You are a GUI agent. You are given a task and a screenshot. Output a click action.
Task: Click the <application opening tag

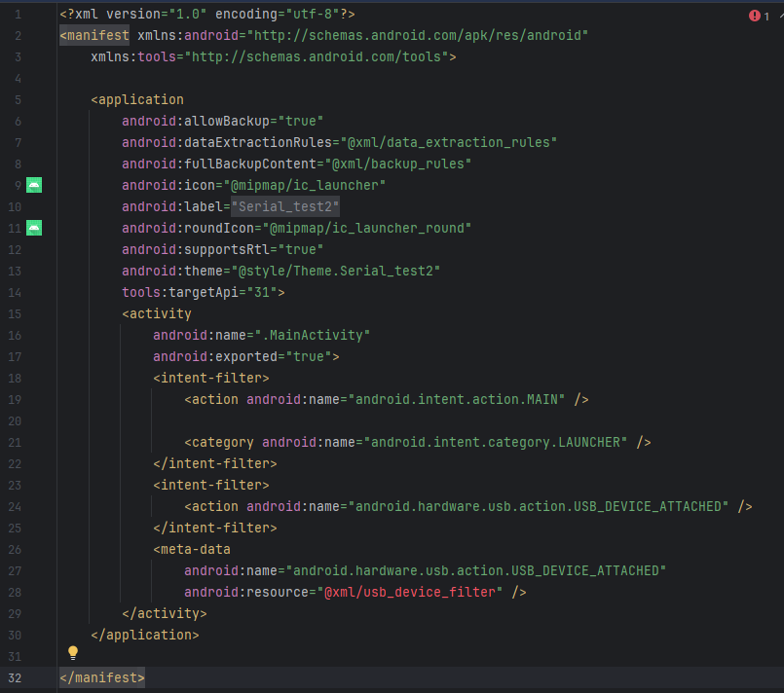pos(137,100)
